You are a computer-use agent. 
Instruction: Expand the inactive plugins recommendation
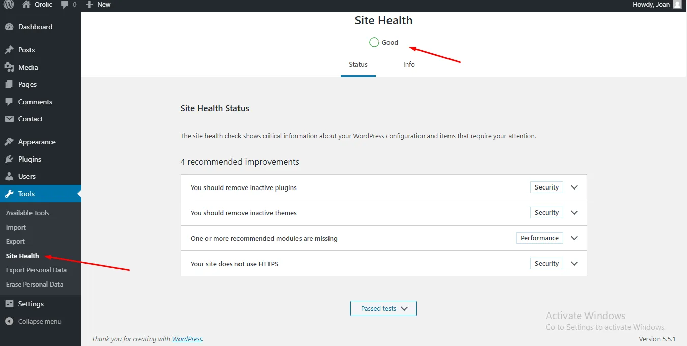[x=574, y=187]
